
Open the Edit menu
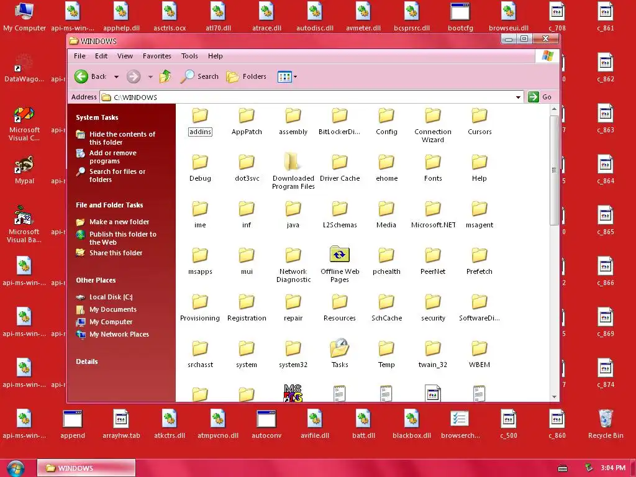coord(101,56)
